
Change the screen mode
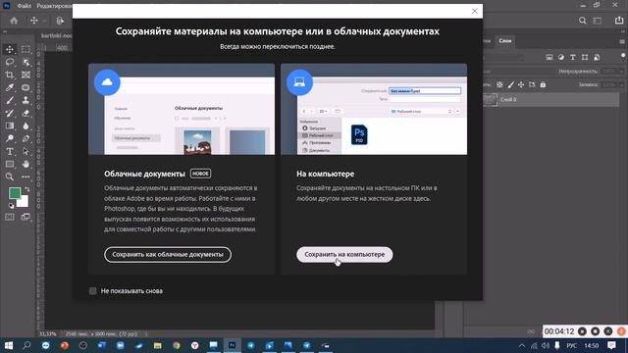pyautogui.click(x=26, y=217)
